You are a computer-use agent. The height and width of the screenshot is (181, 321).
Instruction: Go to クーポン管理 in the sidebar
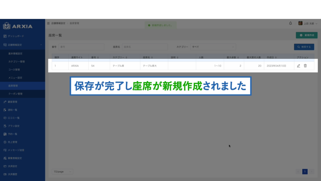tap(15, 94)
